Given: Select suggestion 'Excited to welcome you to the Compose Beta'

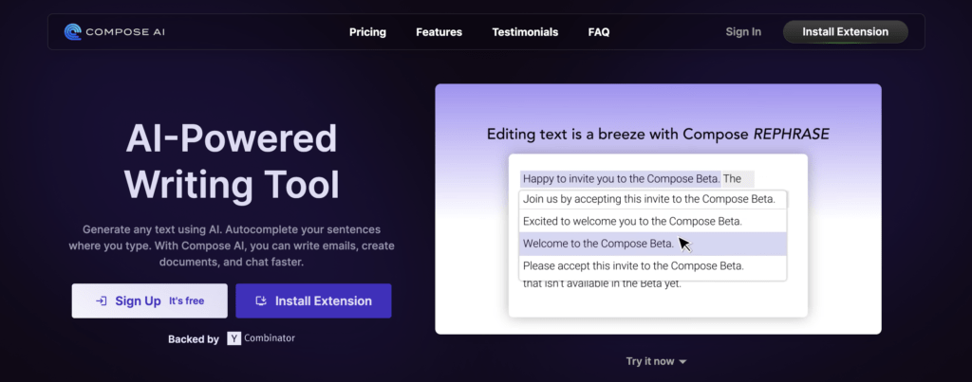Looking at the screenshot, I should (653, 221).
